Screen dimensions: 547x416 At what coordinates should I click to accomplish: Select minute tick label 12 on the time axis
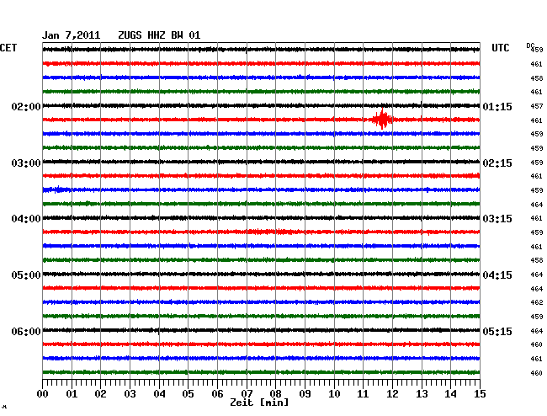[392, 394]
